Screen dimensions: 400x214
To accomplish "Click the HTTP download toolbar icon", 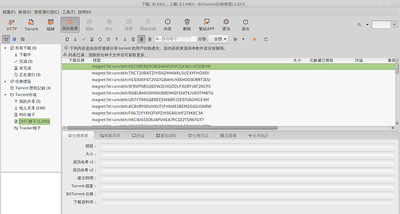I will click(x=12, y=25).
